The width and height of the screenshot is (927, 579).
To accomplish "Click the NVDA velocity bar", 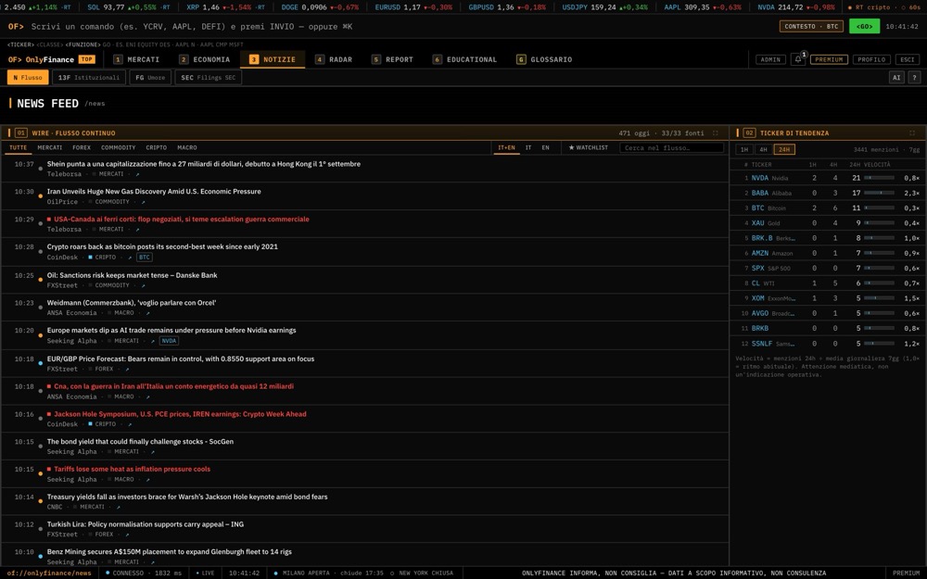I will (879, 178).
